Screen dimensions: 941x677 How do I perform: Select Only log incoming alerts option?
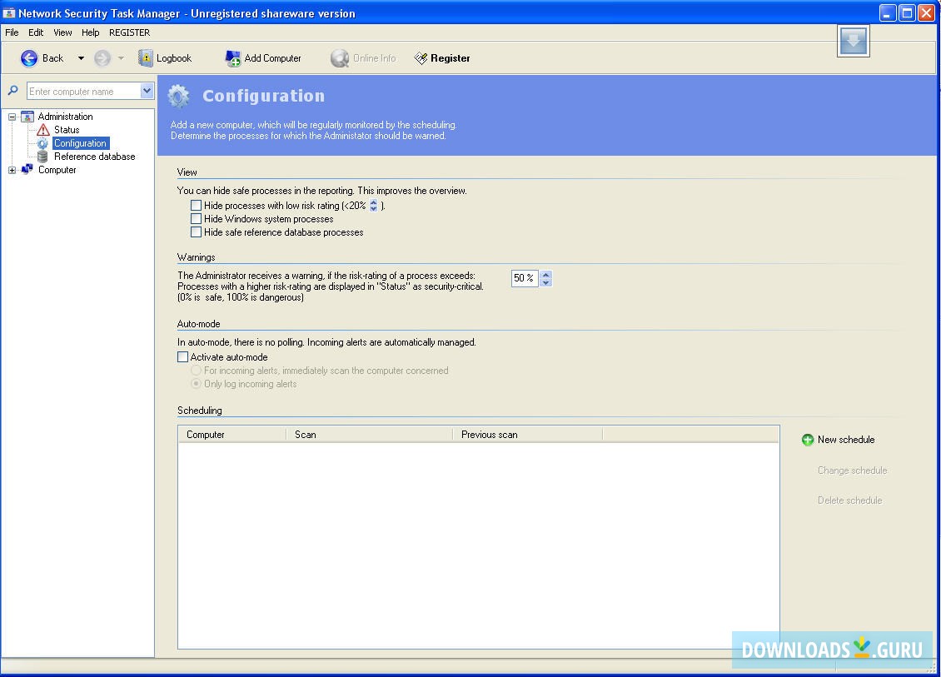coord(197,384)
